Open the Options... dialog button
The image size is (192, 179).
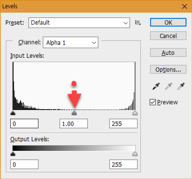point(168,70)
